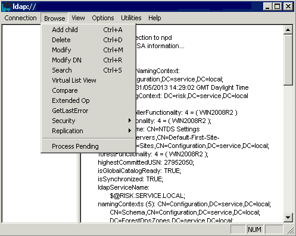Image resolution: width=296 pixels, height=236 pixels.
Task: Close the ldap window
Action: [288, 7]
